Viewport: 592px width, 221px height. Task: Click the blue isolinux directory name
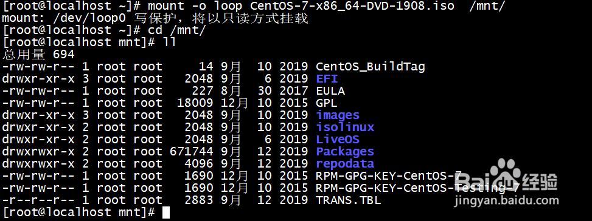coord(345,127)
